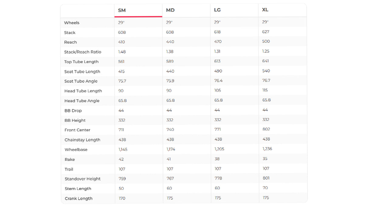Screen dimensions: 369x207
Task: Select the Head Tube Angle label
Action: [82, 101]
